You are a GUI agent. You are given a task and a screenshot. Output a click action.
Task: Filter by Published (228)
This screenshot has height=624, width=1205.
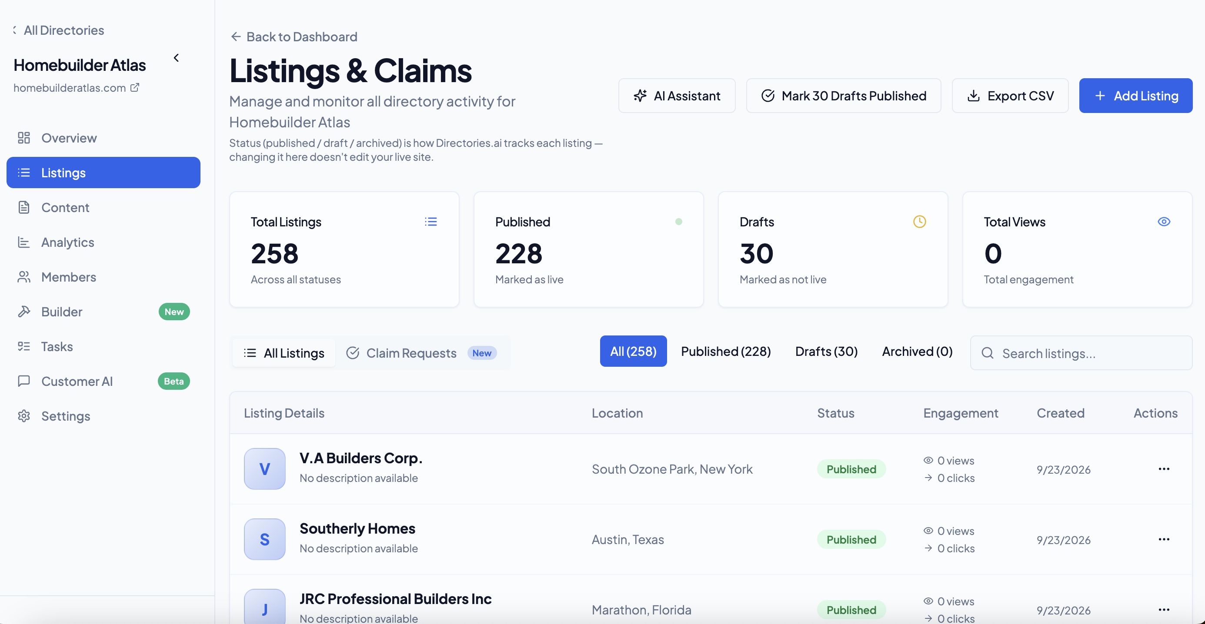tap(726, 351)
